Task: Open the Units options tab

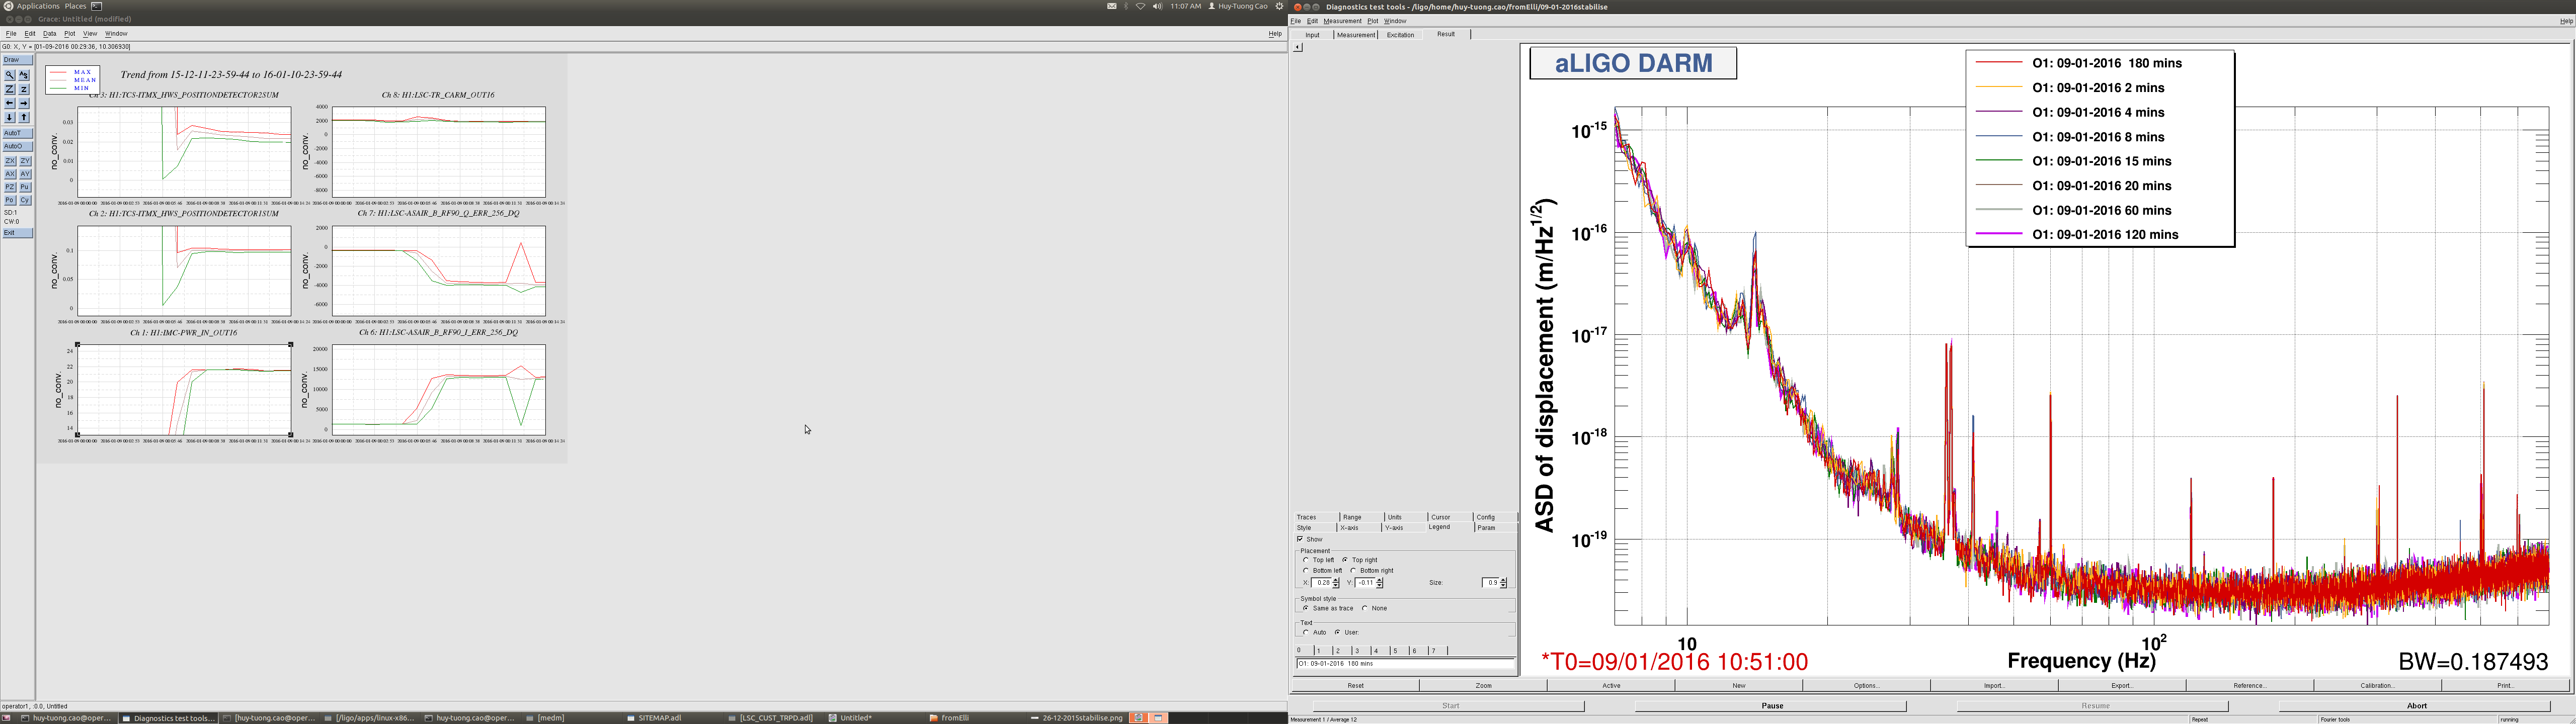Action: (x=1405, y=517)
